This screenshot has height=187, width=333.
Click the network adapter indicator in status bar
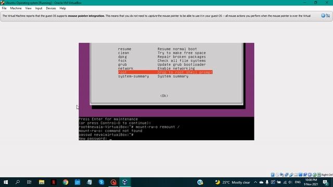(287, 175)
